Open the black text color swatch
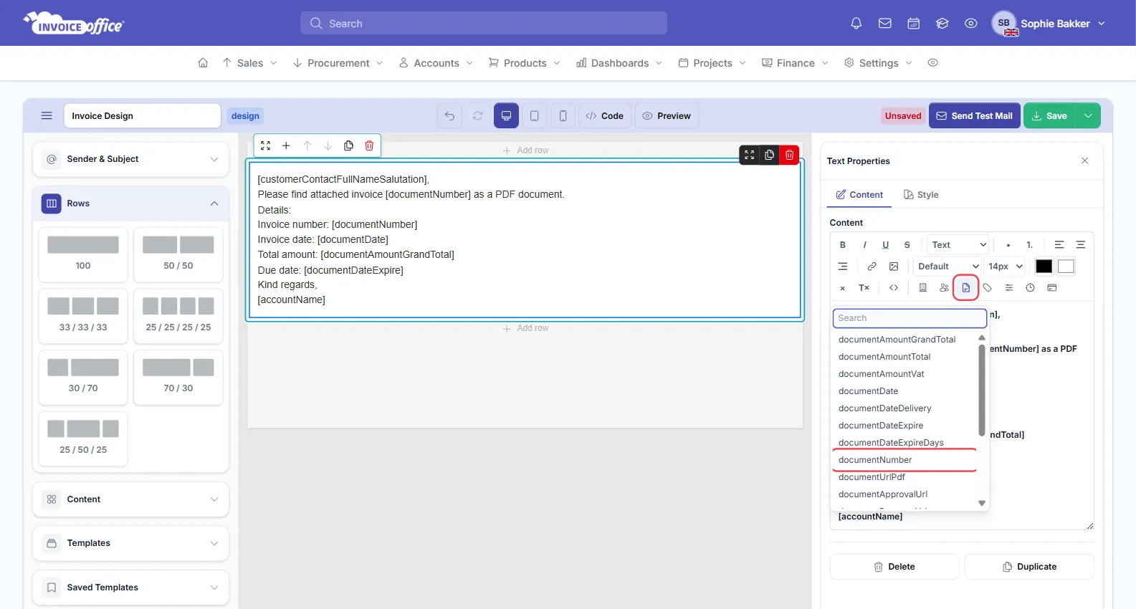Image resolution: width=1136 pixels, height=609 pixels. pyautogui.click(x=1044, y=267)
